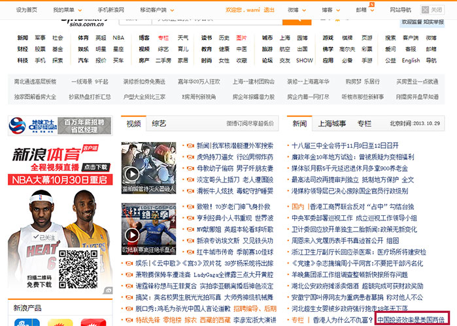Expand the 我的菜单 dropdown arrow

click(x=80, y=10)
